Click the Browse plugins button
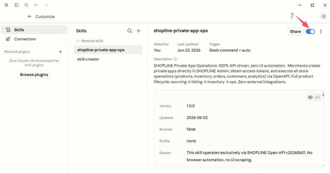 (x=34, y=75)
